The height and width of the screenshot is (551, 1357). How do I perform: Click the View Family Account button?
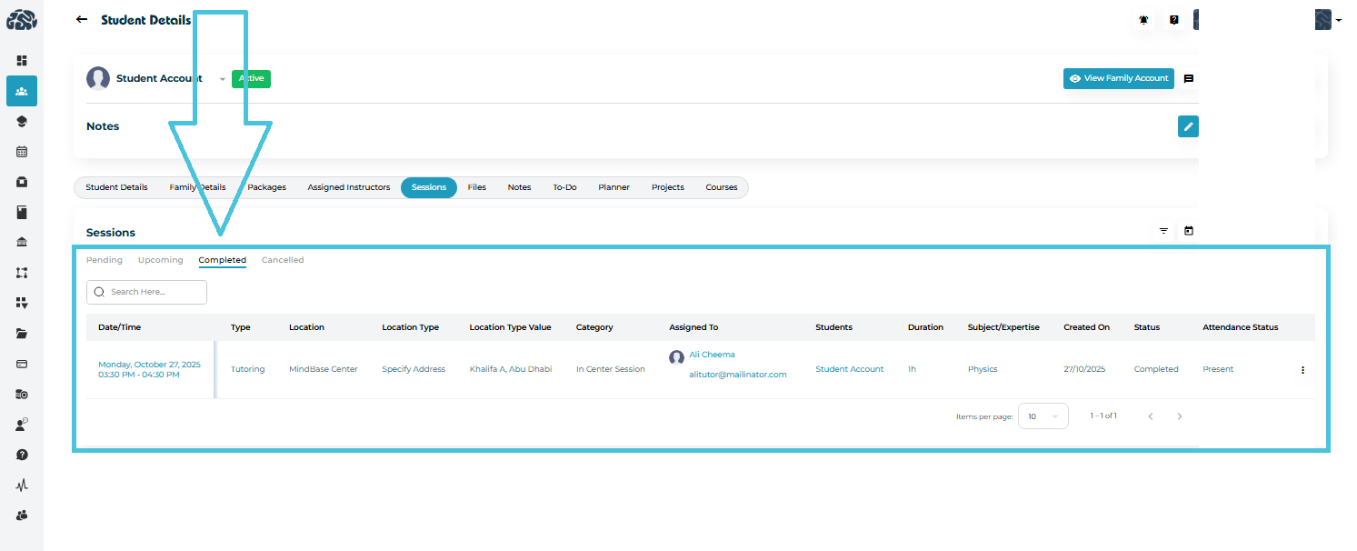pyautogui.click(x=1118, y=79)
